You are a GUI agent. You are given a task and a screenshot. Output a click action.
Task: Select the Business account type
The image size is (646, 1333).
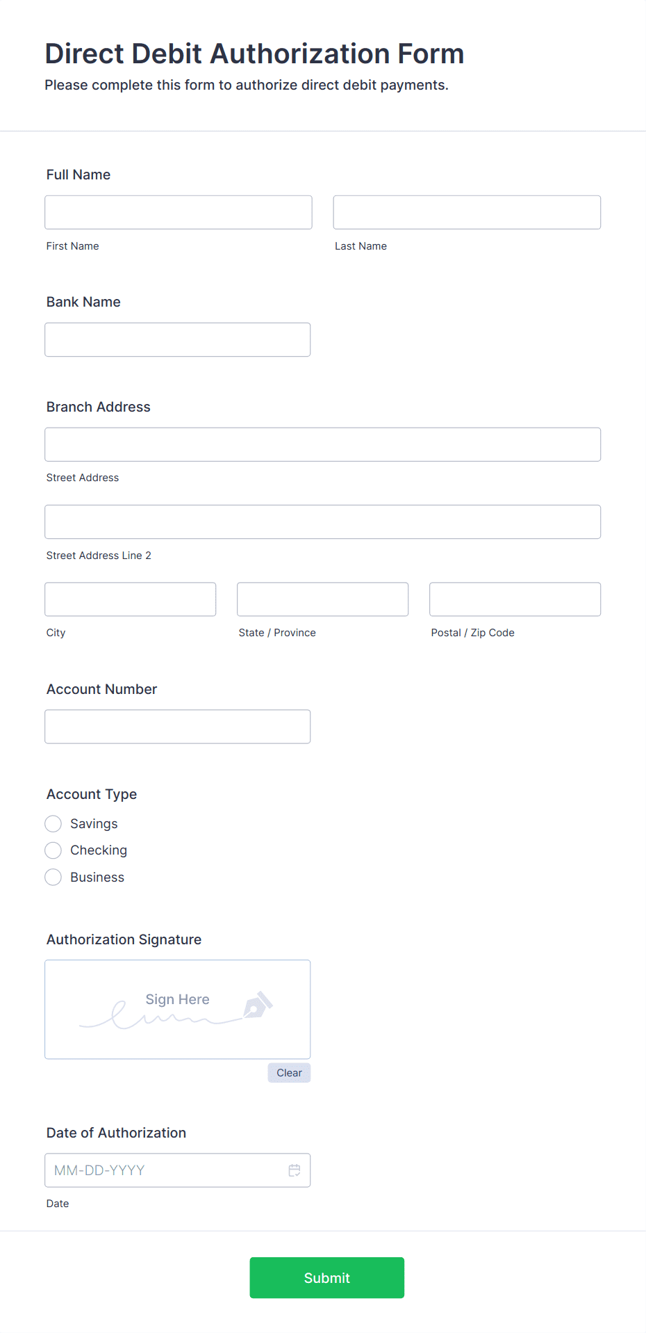tap(53, 877)
